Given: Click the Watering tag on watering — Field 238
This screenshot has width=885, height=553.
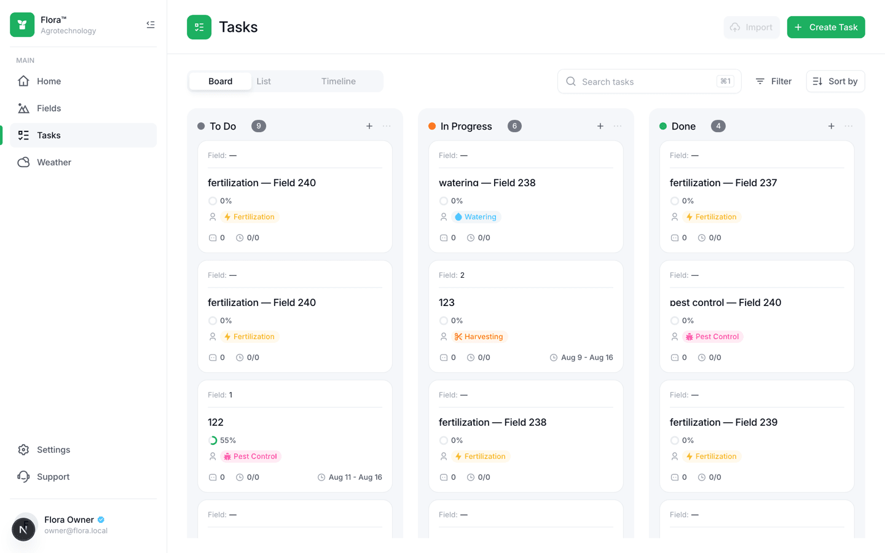Looking at the screenshot, I should click(476, 217).
